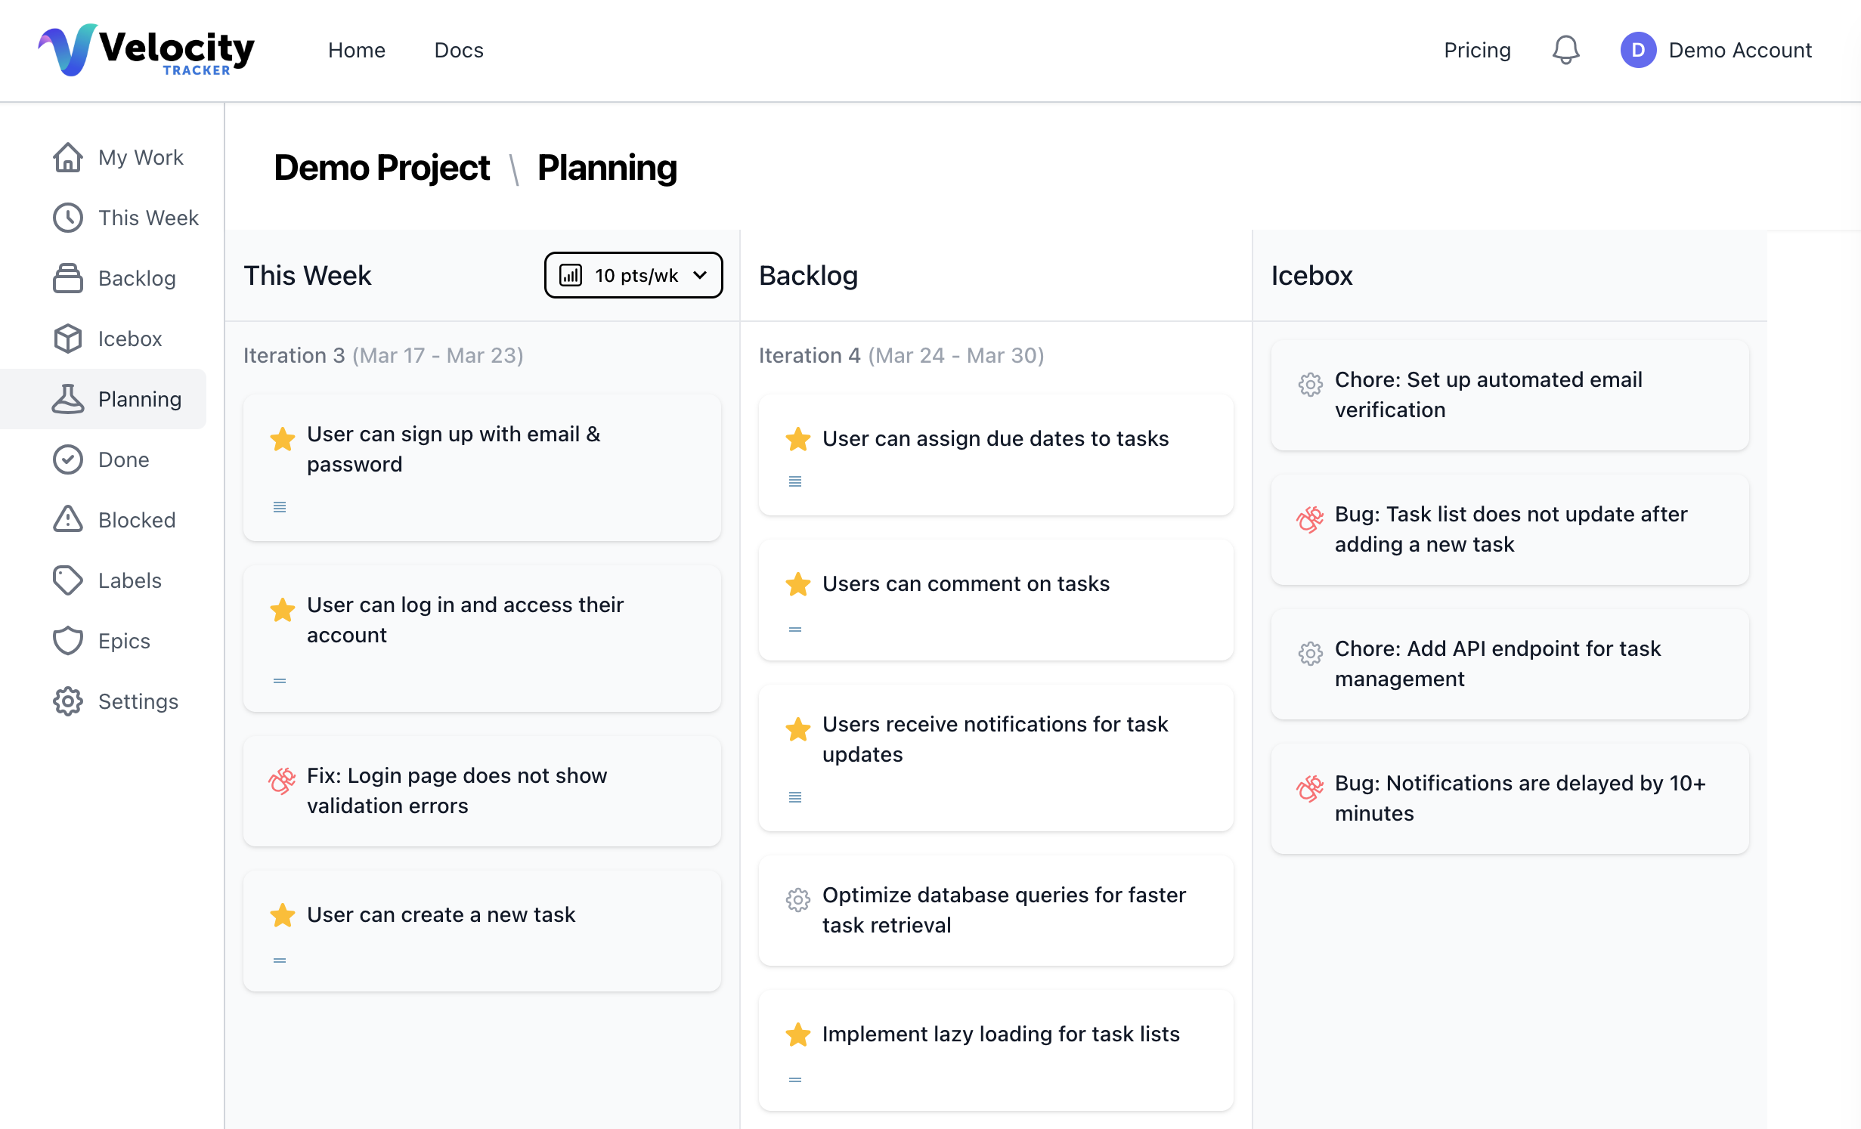The width and height of the screenshot is (1861, 1129).
Task: Click the This Week clock icon
Action: [68, 218]
